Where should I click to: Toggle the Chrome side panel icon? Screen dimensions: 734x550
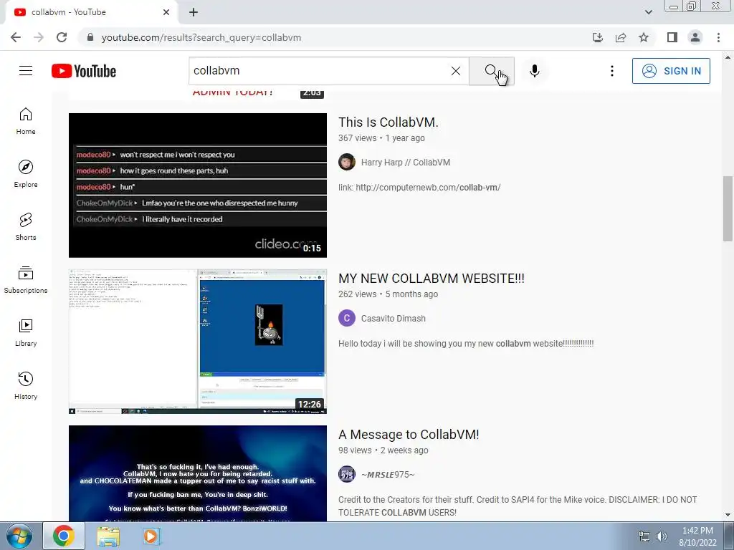(672, 37)
